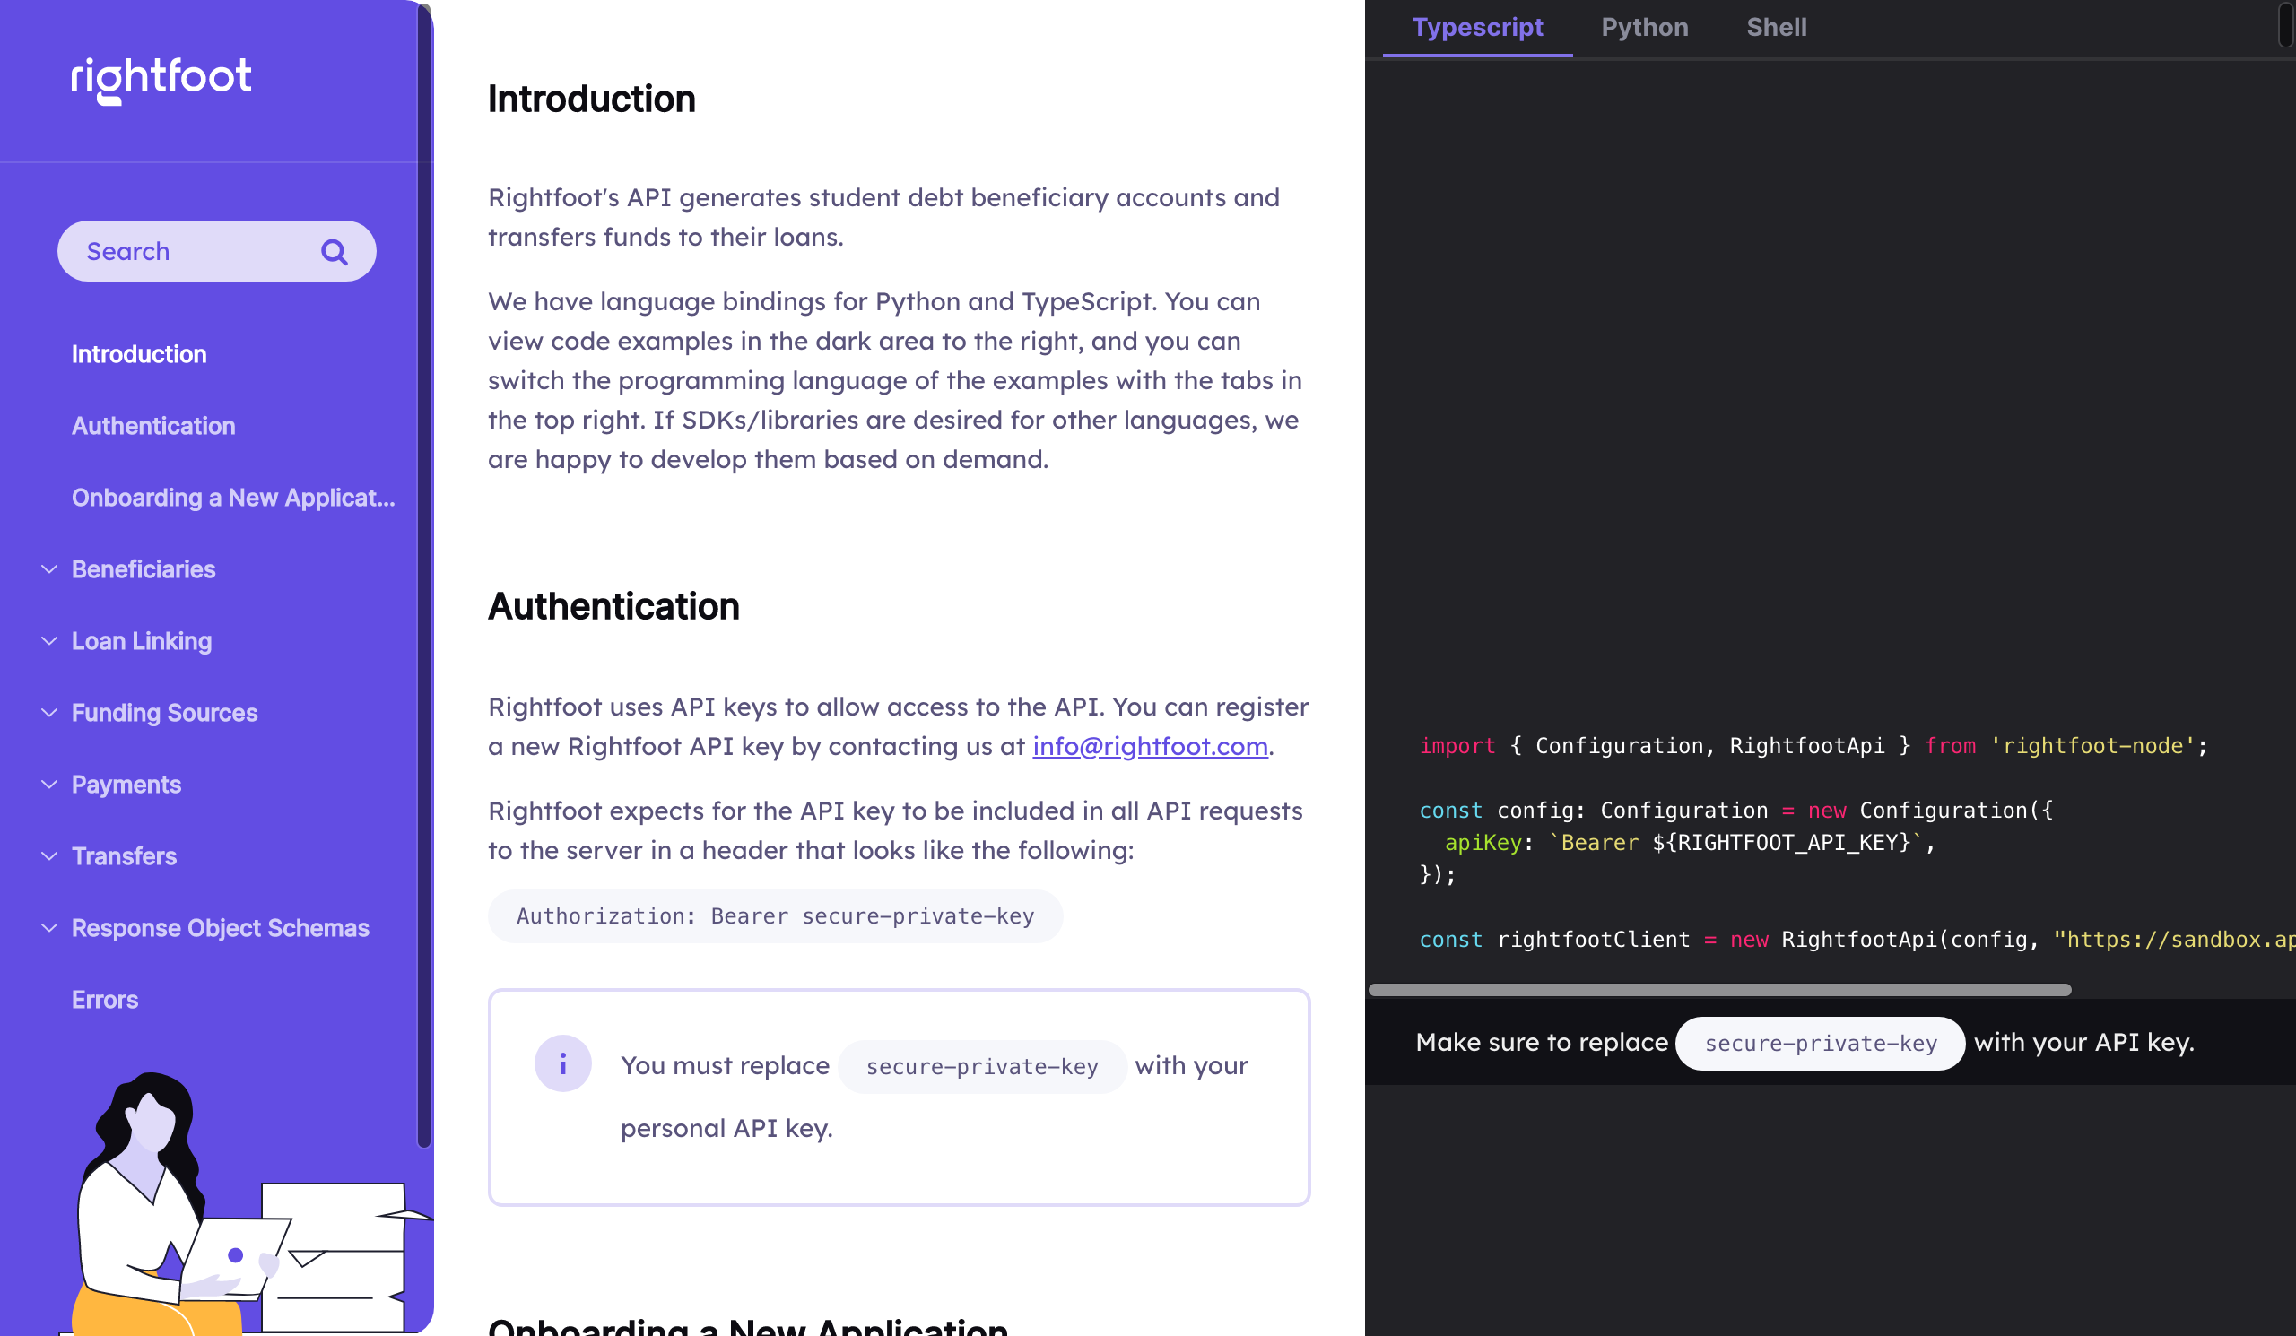This screenshot has height=1336, width=2296.
Task: Click the rightfoot logo
Action: point(161,80)
